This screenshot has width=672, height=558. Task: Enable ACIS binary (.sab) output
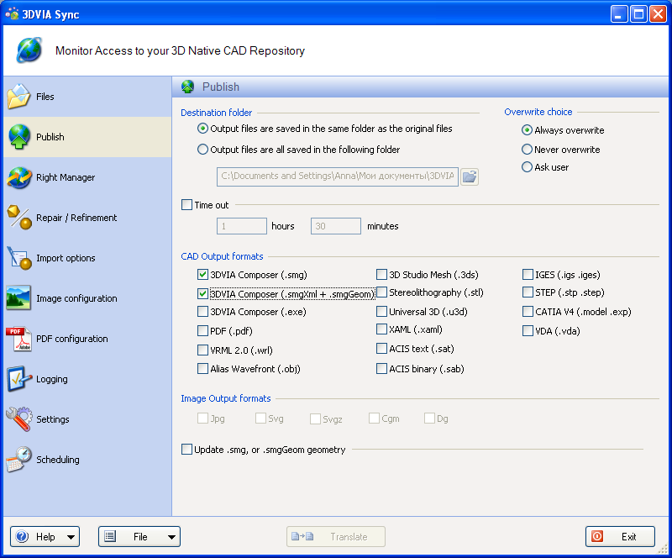coord(381,368)
